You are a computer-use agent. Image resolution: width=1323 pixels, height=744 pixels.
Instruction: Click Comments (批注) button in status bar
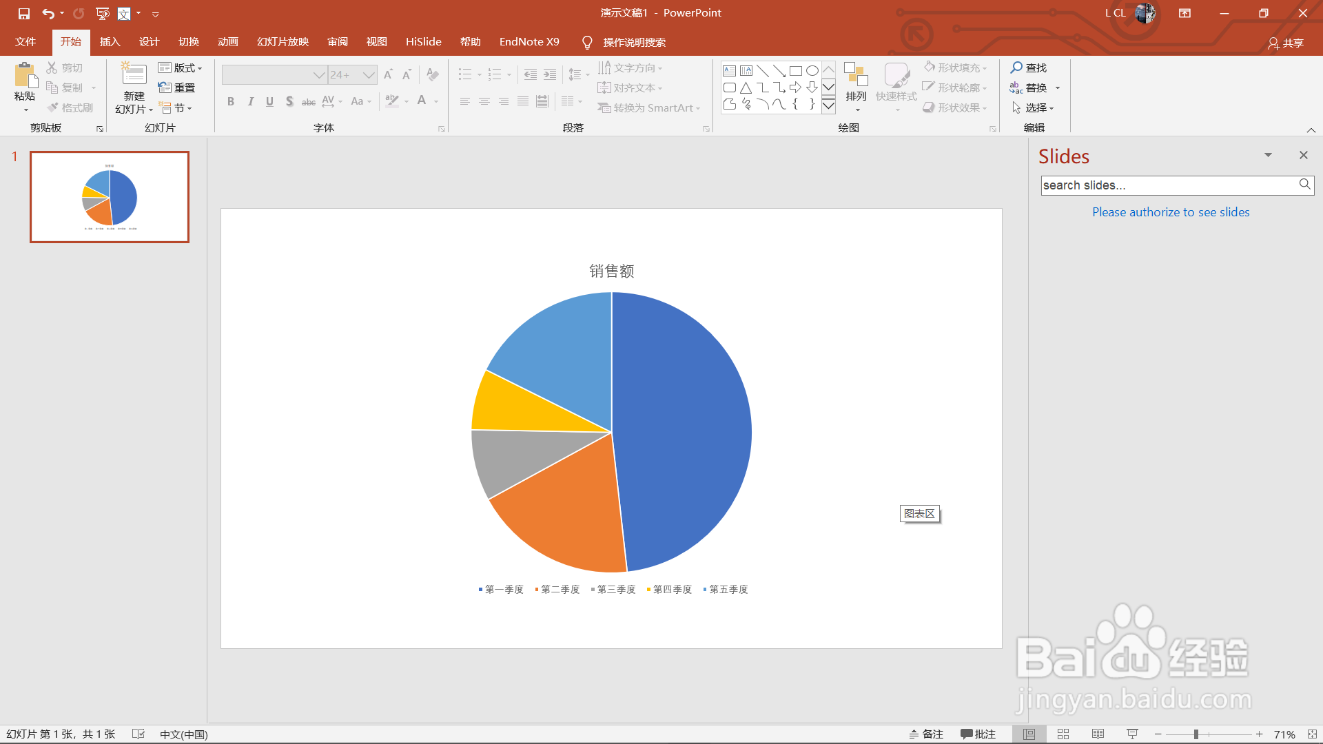click(978, 734)
